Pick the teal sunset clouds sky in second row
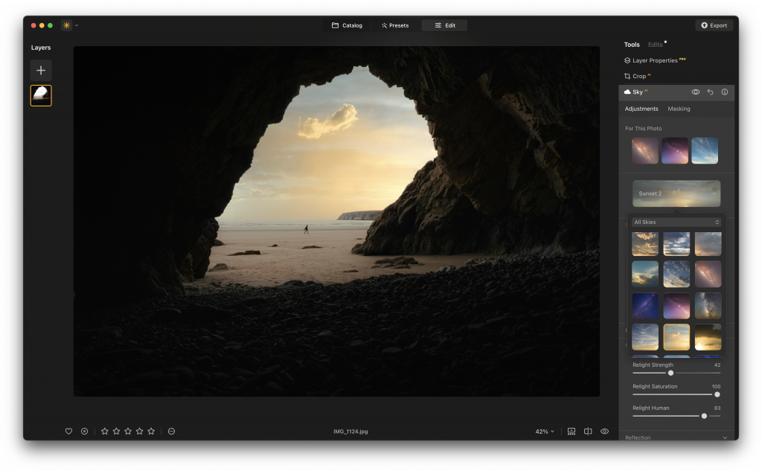Image resolution: width=762 pixels, height=471 pixels. click(645, 274)
